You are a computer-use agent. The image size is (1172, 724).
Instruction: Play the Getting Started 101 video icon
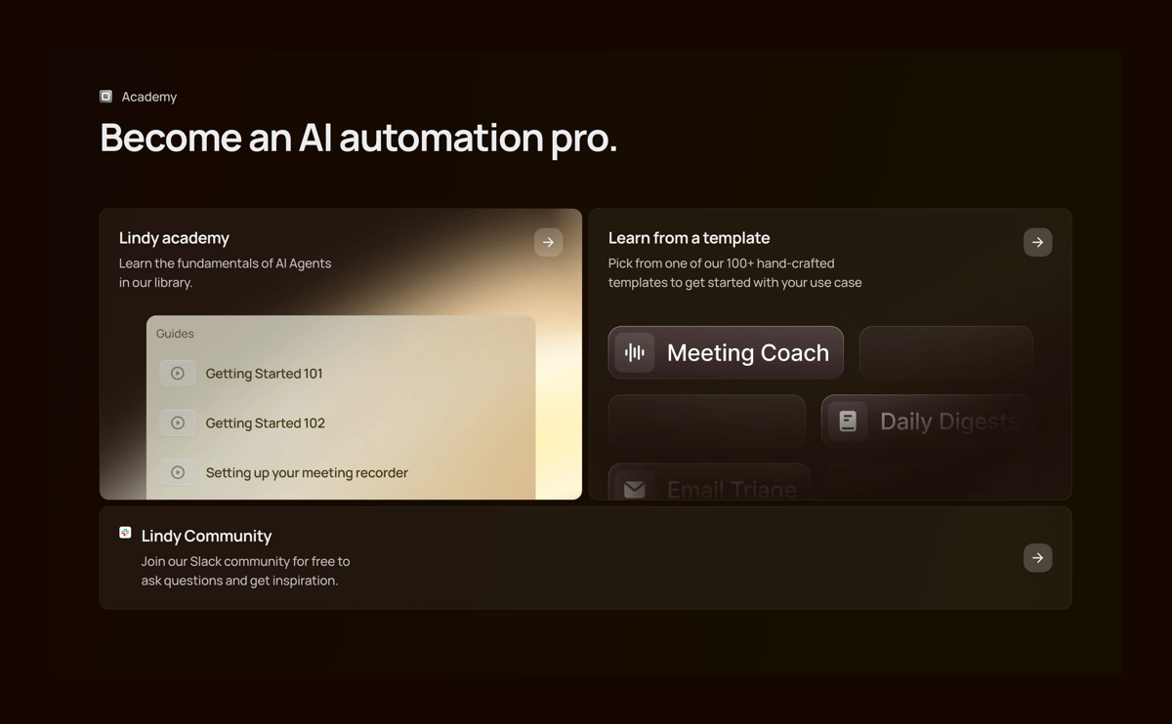pos(178,373)
